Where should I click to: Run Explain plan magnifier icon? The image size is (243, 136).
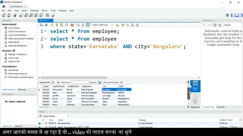click(62, 25)
